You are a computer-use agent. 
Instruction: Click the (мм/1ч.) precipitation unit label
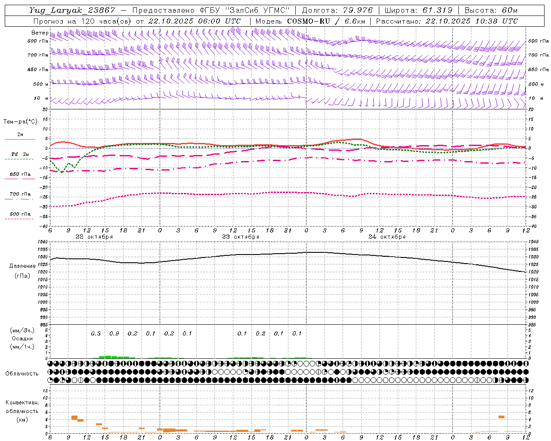[22, 347]
